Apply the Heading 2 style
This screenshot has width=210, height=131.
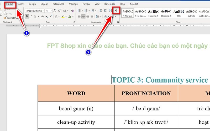166,13
